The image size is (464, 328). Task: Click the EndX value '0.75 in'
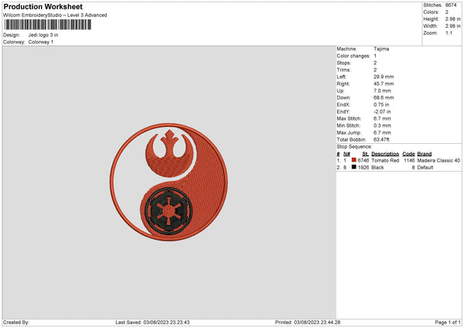tap(381, 104)
